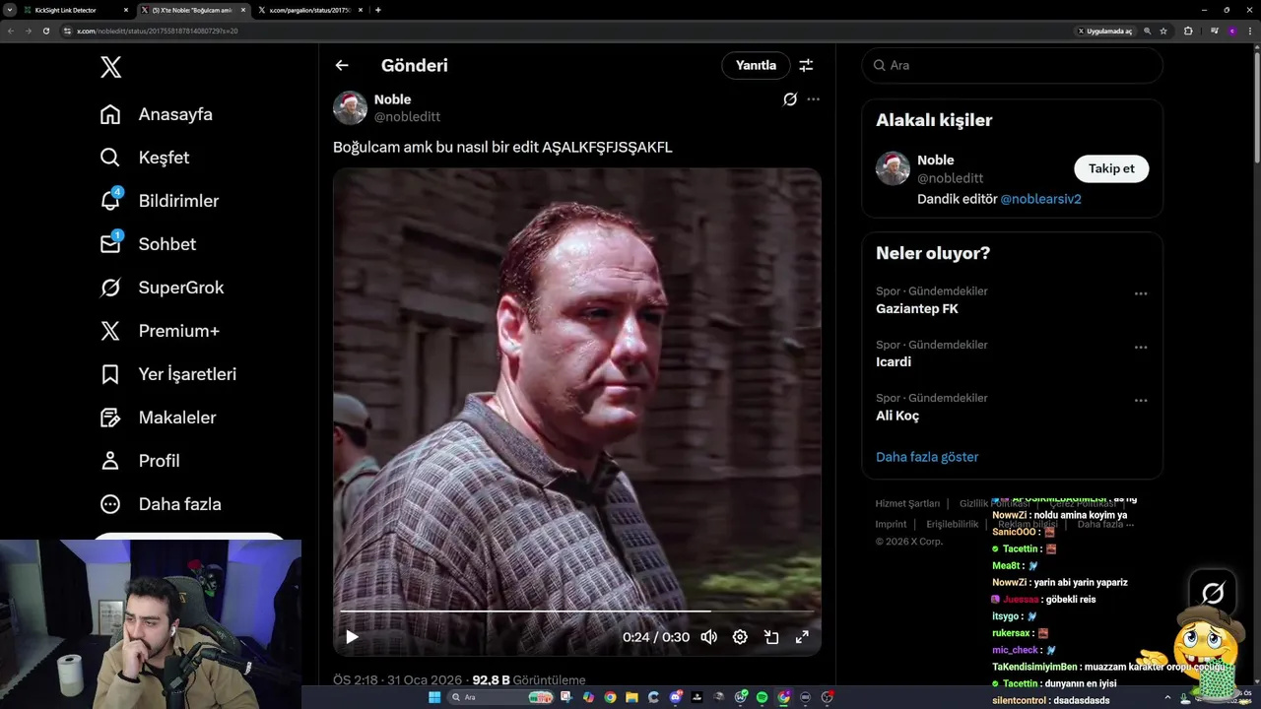Click the zoom magnifier icon in address bar
This screenshot has height=709, width=1261.
(1147, 31)
